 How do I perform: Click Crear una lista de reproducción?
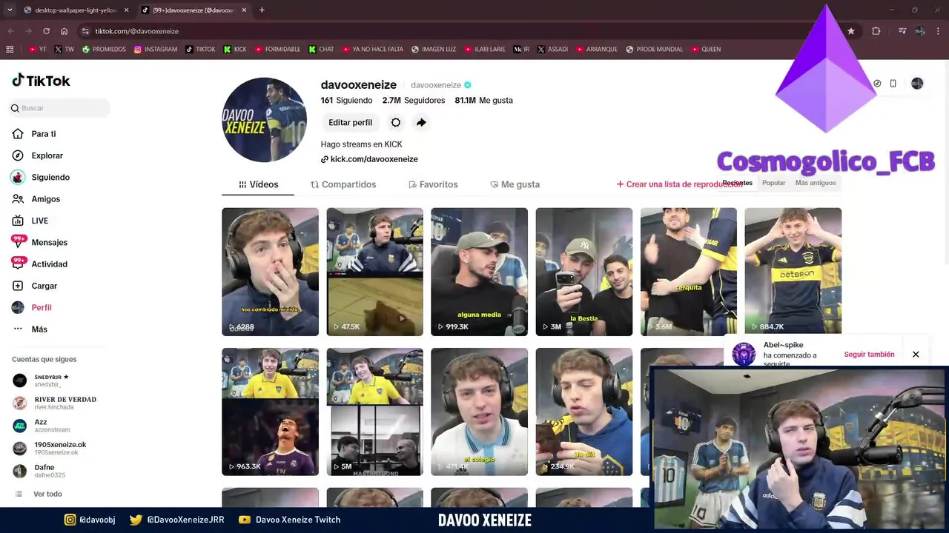click(679, 184)
